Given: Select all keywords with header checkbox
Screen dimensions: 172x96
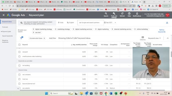Looking at the screenshot, I should click(19, 45).
